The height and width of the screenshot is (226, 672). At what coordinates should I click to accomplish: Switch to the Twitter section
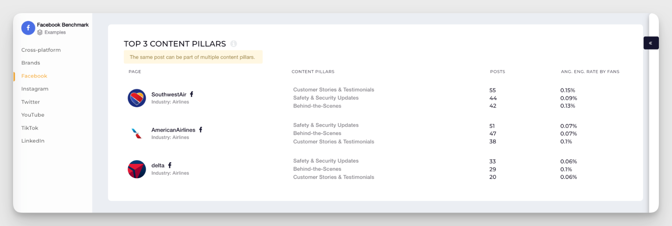click(x=31, y=102)
